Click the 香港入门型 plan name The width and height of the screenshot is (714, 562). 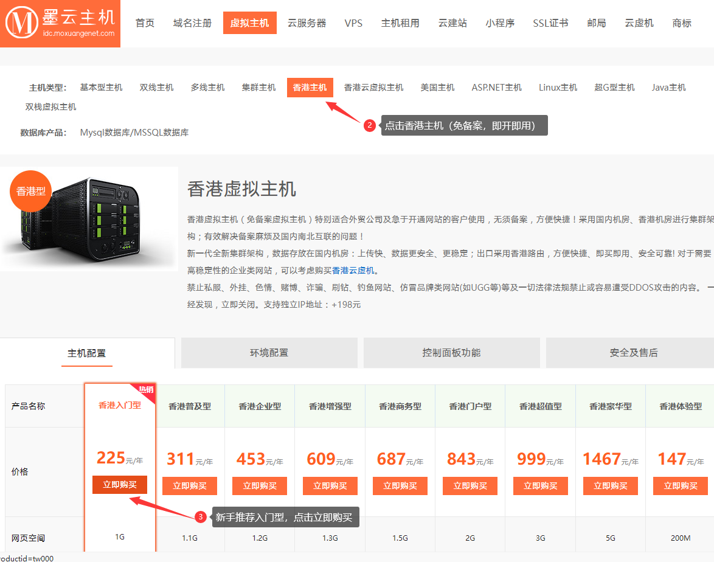tap(120, 405)
